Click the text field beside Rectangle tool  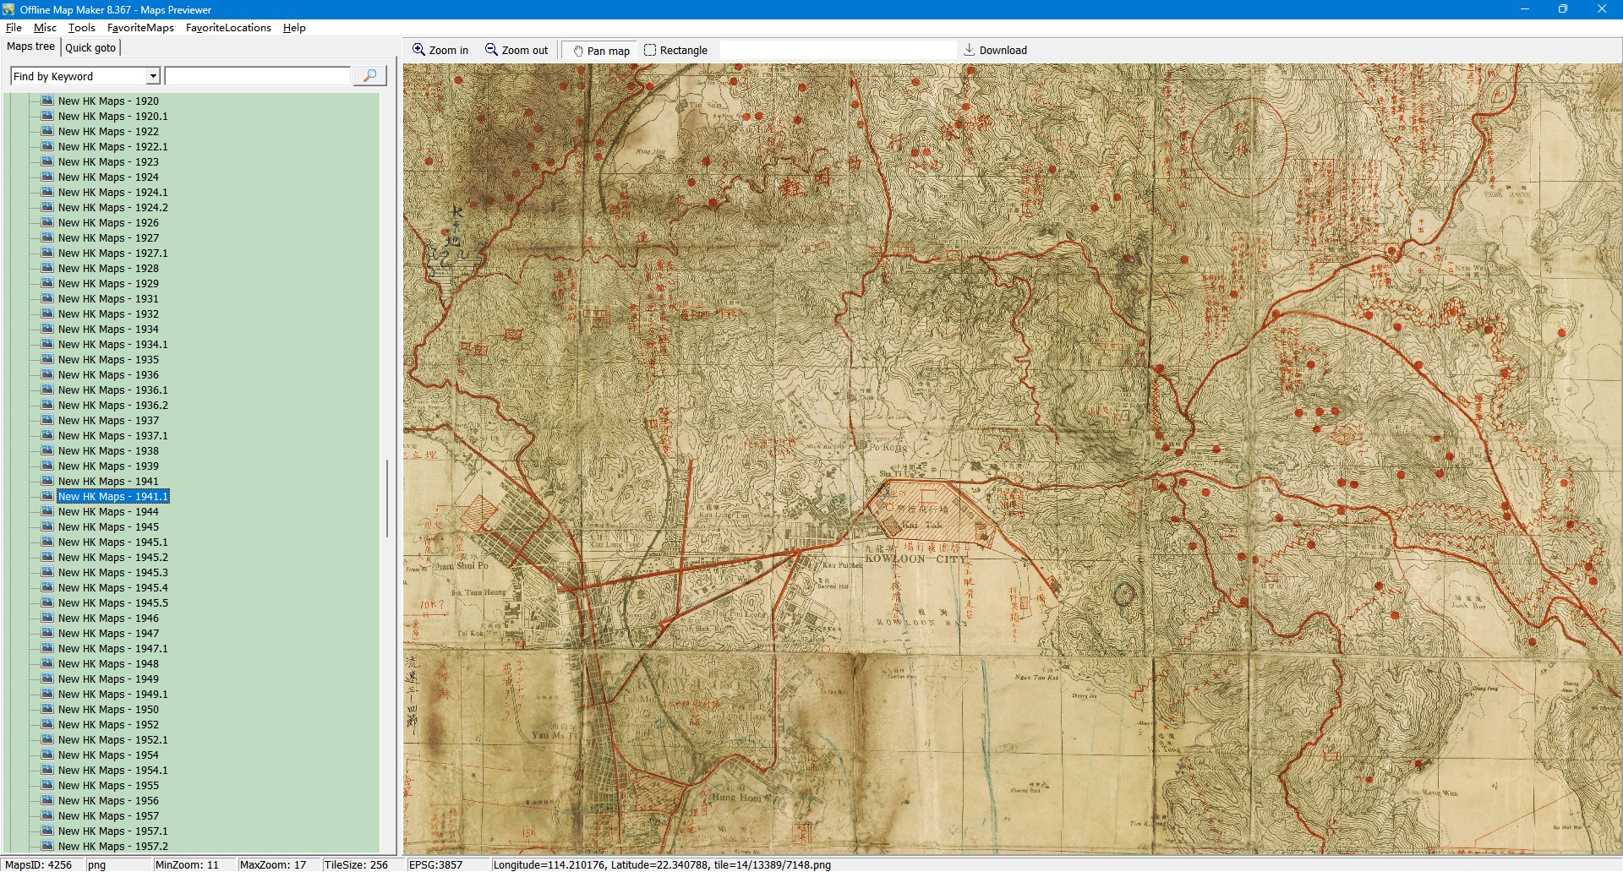pos(837,50)
